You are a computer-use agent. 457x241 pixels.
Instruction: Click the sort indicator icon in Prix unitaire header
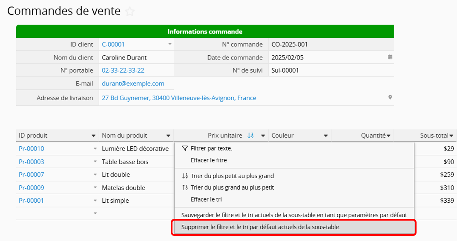[250, 136]
